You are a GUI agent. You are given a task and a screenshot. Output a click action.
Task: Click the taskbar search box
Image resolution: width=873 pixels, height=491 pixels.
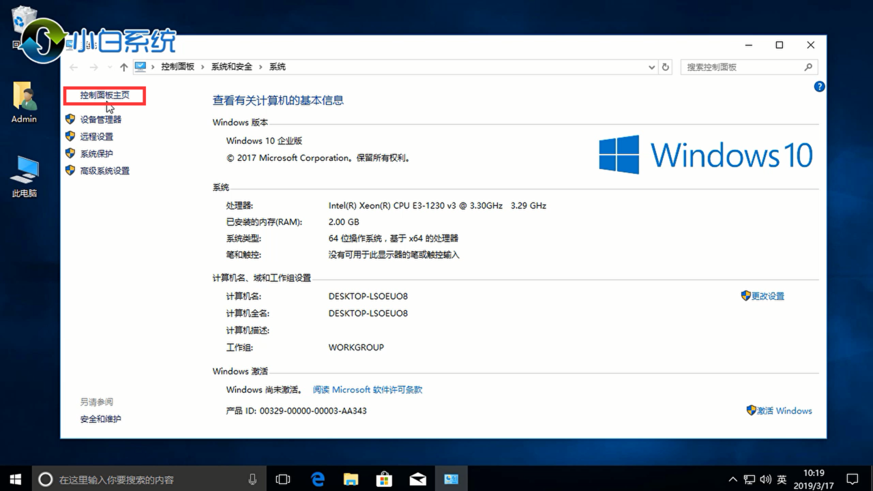[148, 479]
